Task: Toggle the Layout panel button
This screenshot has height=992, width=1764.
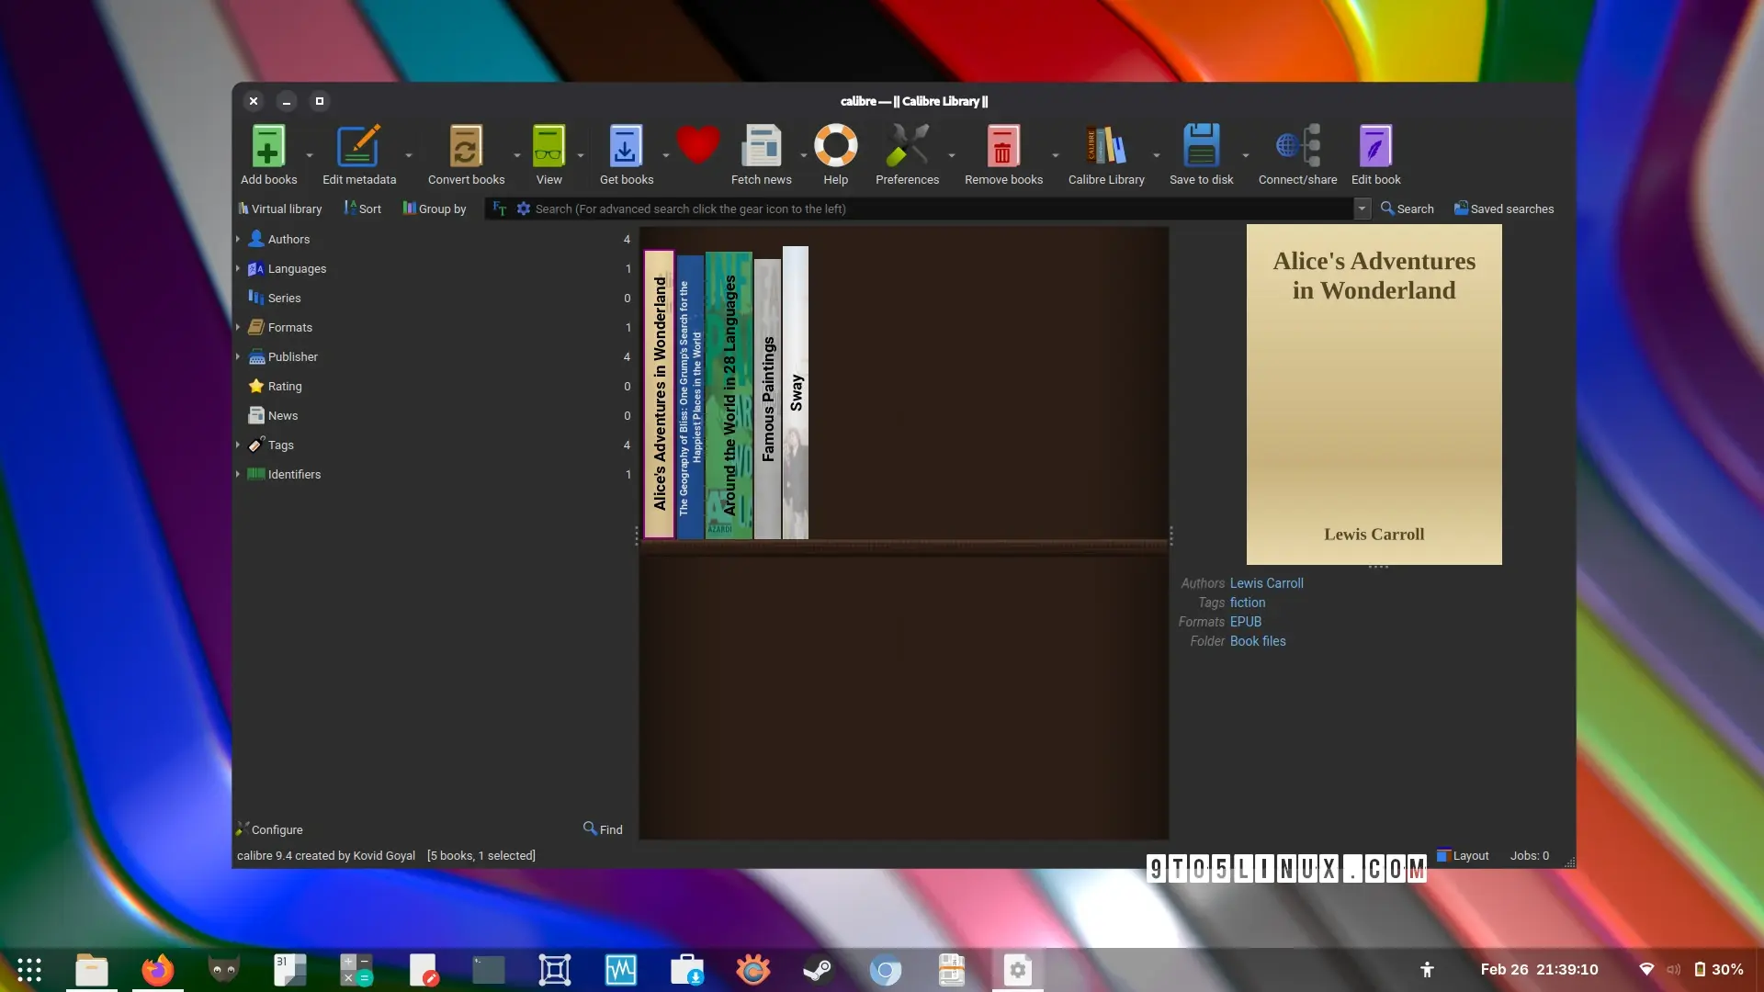Action: tap(1463, 855)
